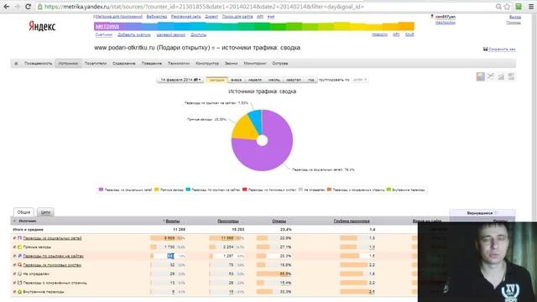Click the saved pages row icon
537x302 pixels.
(x=19, y=283)
